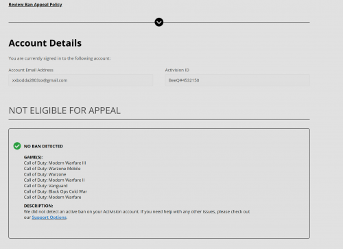Select 'Call of Duty: Modern Warfare' last entry
This screenshot has width=343, height=249.
tap(52, 197)
